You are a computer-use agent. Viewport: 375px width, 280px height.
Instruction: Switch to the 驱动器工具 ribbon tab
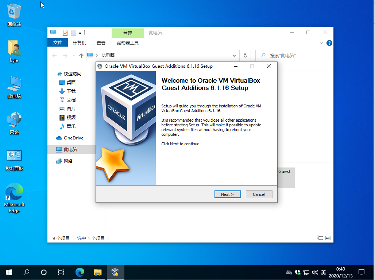pos(128,43)
